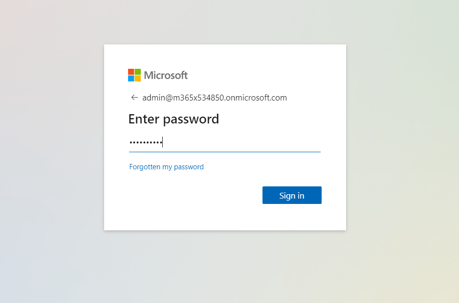Screen dimensions: 459x303
Task: Click the masked password dots
Action: point(145,142)
